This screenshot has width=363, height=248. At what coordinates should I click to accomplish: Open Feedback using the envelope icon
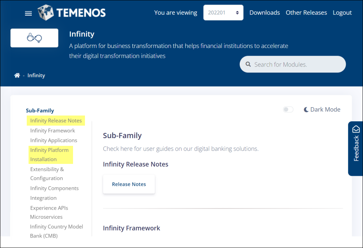[356, 129]
